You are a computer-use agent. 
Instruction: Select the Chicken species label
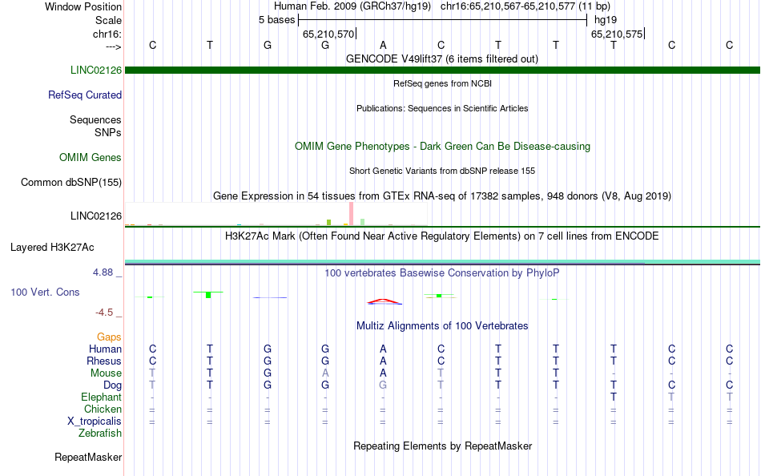[x=103, y=409]
